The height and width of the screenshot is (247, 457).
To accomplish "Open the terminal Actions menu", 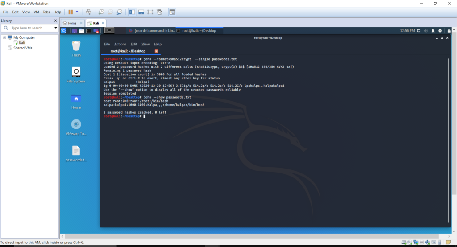I will point(120,44).
